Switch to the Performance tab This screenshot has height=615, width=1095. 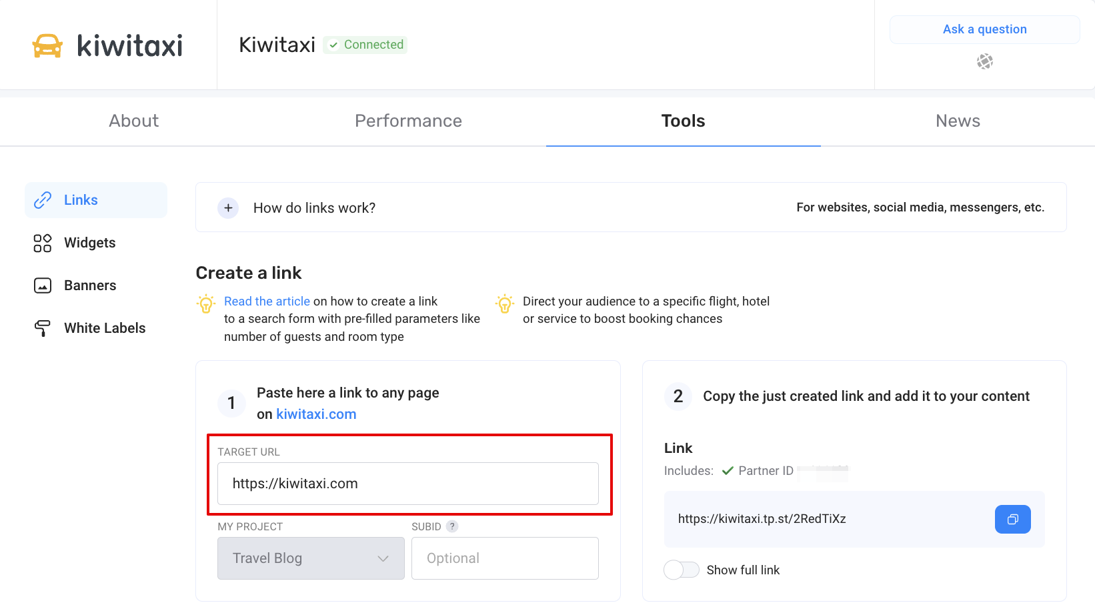(408, 121)
